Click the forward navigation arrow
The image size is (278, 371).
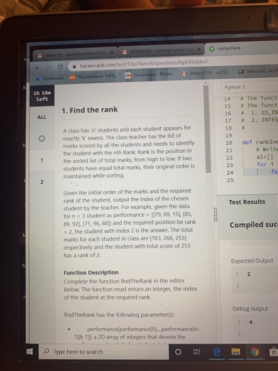pyautogui.click(x=49, y=67)
